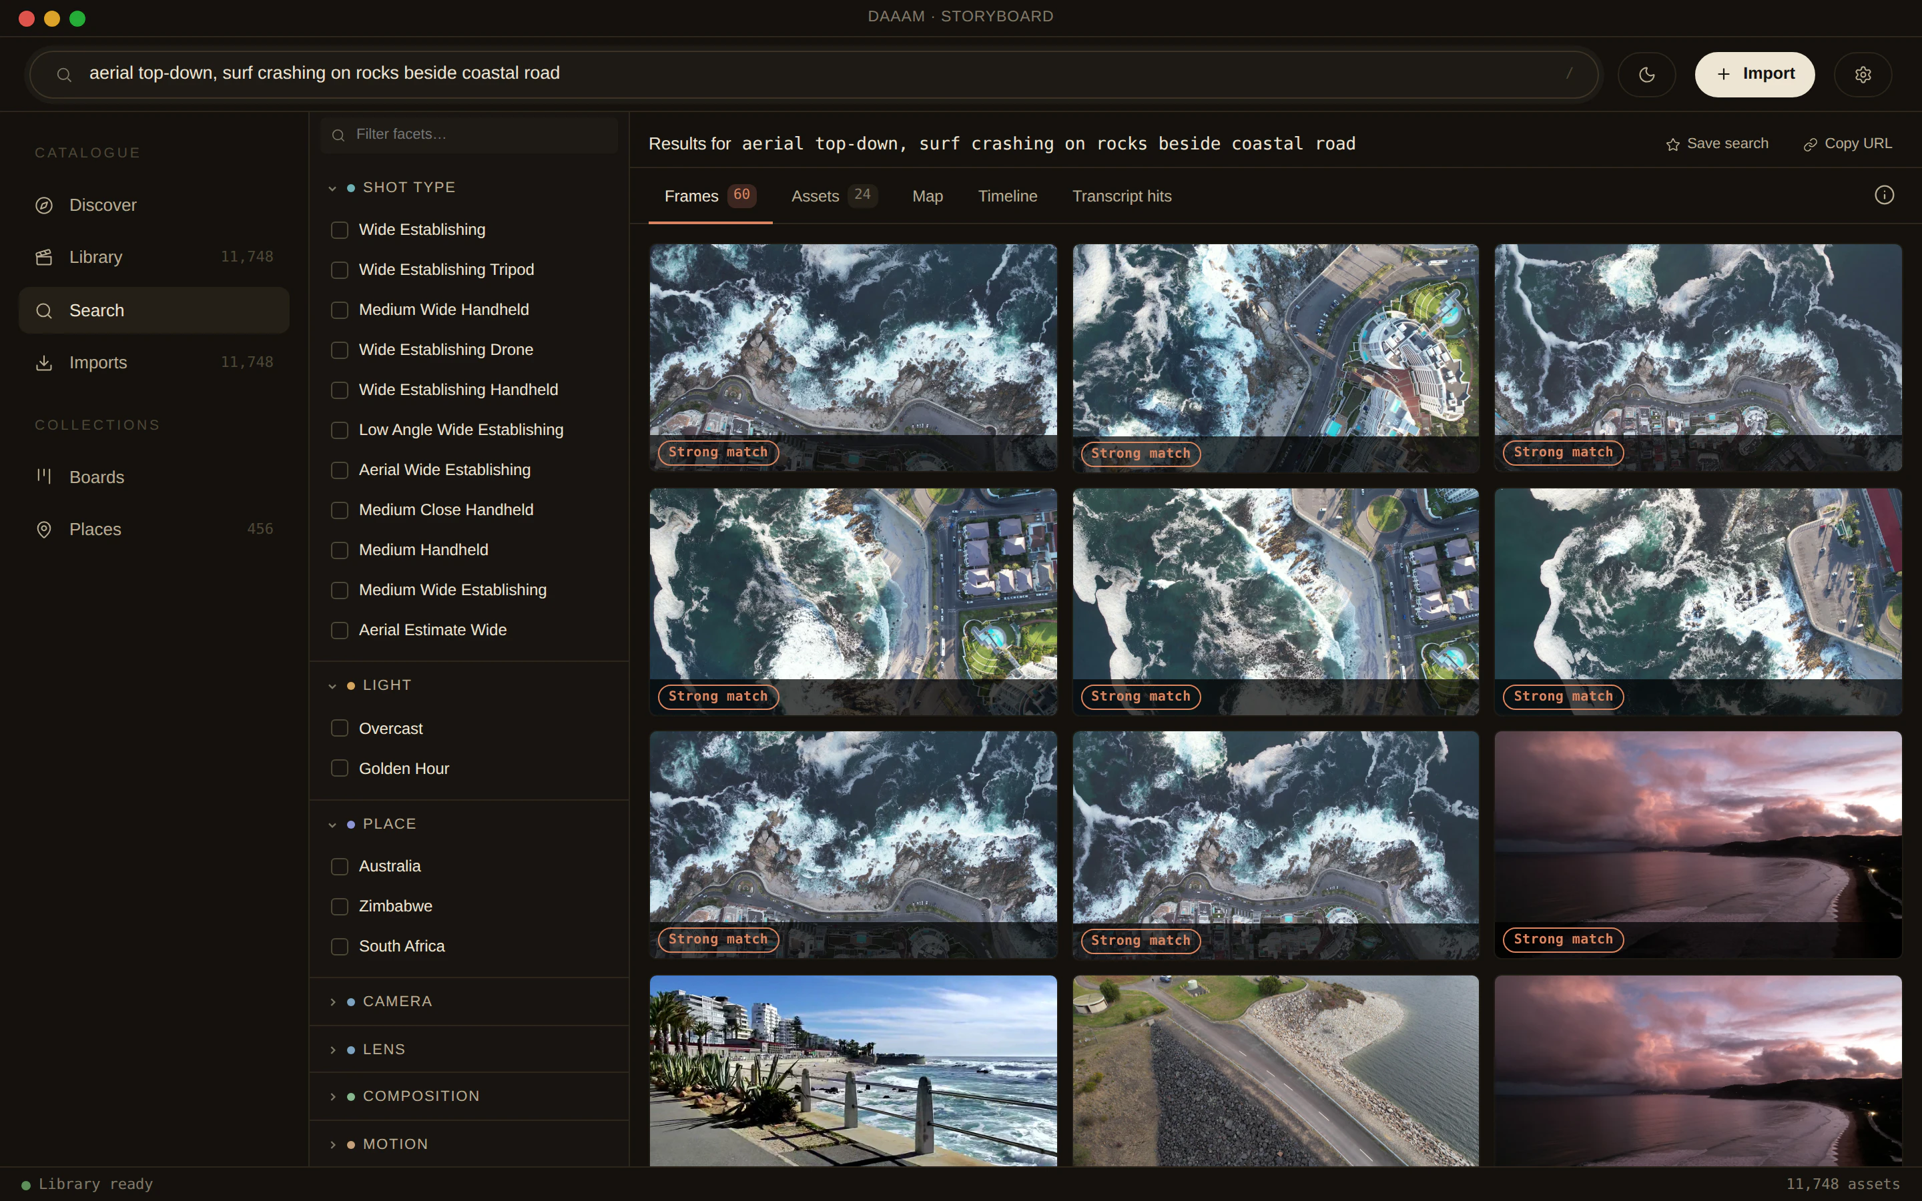Open Boards collection
The width and height of the screenshot is (1922, 1201).
point(154,477)
